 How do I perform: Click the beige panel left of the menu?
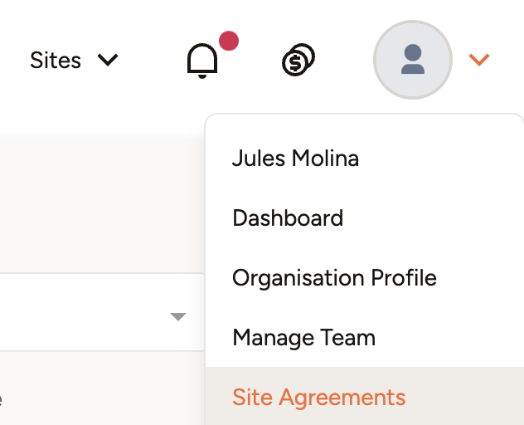point(99,203)
